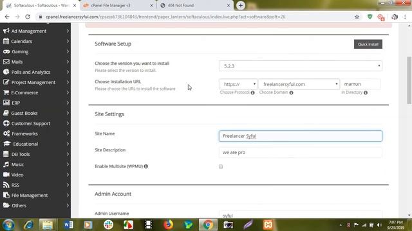Open Microsoft Word from the taskbar
The image size is (412, 231).
tap(68, 225)
